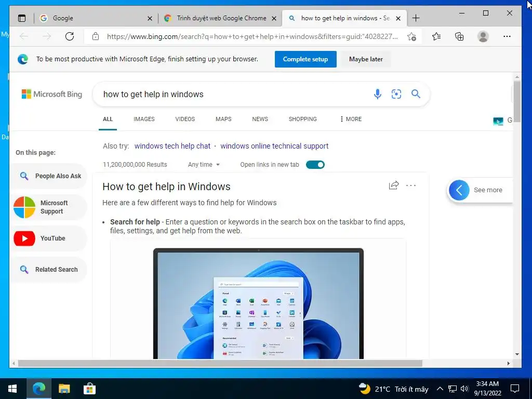Open the volume control in tray
Image resolution: width=532 pixels, height=399 pixels.
(x=464, y=389)
